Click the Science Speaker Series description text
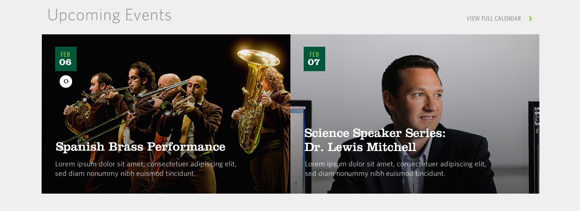The width and height of the screenshot is (580, 211). tap(396, 168)
